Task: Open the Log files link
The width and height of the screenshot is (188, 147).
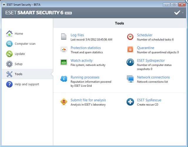Action: (x=77, y=35)
